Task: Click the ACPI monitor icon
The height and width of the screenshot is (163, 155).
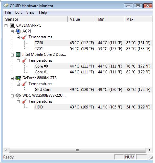Action: 18,31
